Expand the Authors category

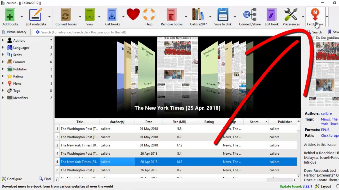click(x=3, y=40)
